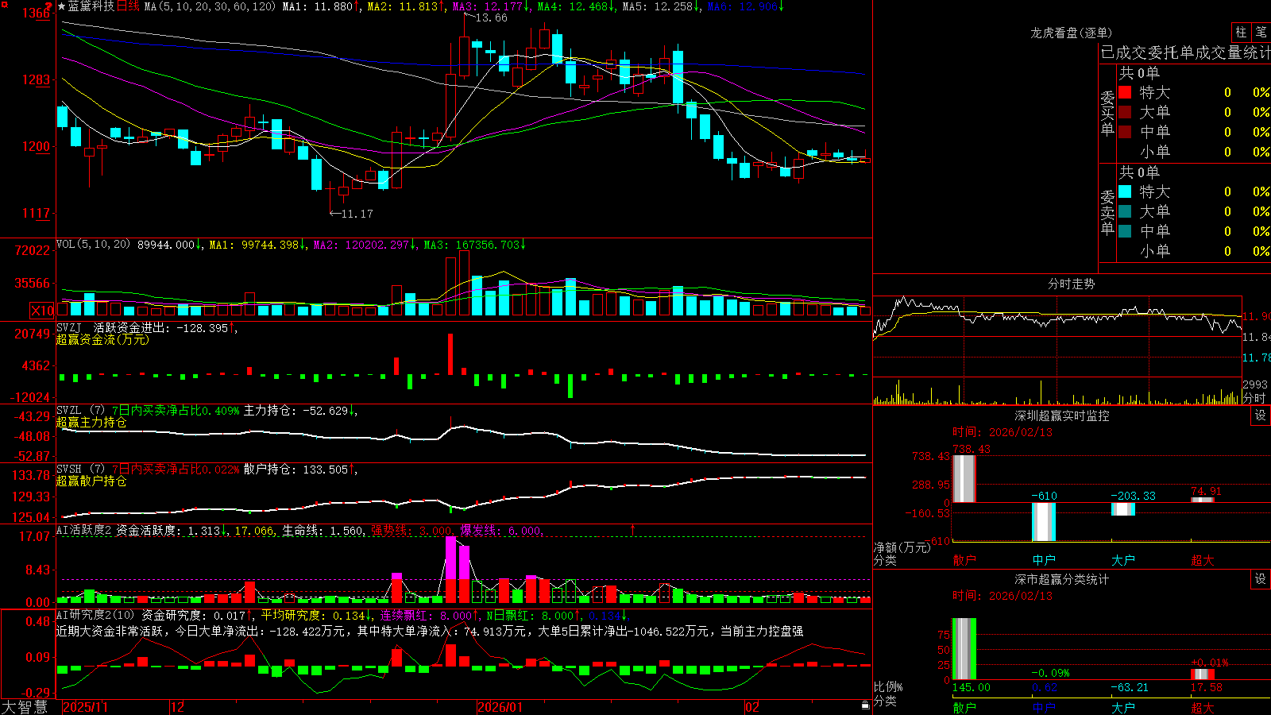
Task: Click the X10 volume scale badge
Action: pos(42,311)
